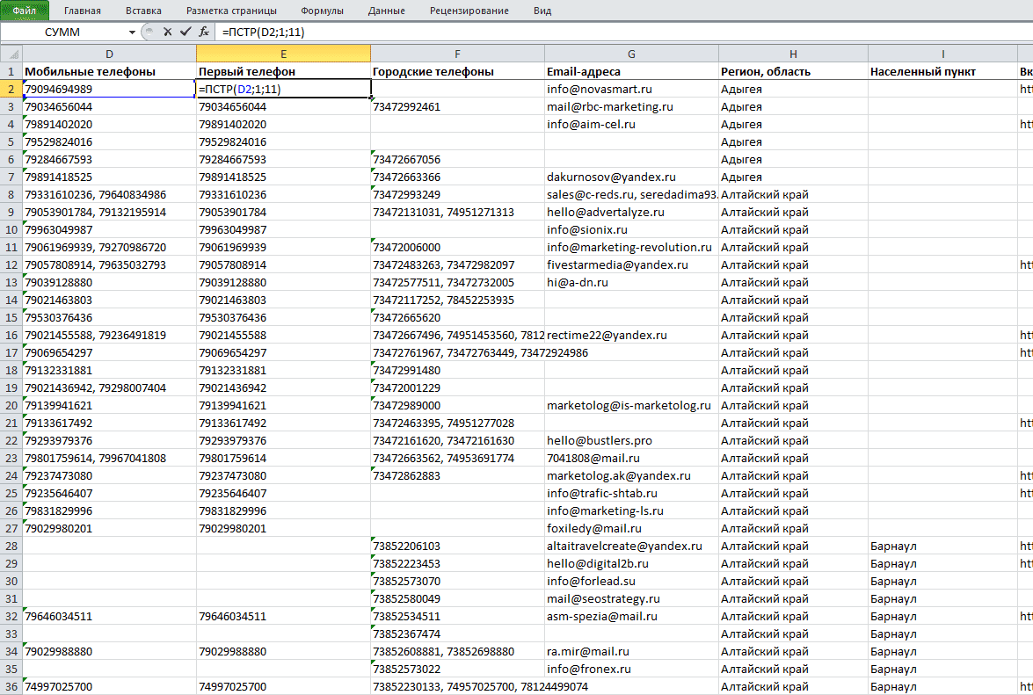Select cell asm-spezia@mail.ru
Viewport: 1033px width, 695px height.
click(x=631, y=616)
